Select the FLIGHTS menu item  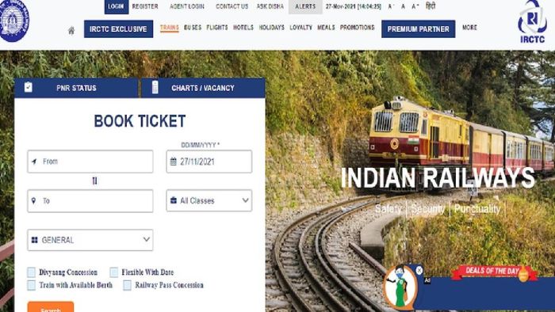point(217,28)
